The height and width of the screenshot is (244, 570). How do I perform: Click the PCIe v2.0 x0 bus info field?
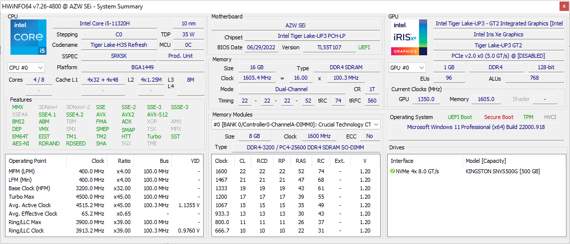pos(498,56)
